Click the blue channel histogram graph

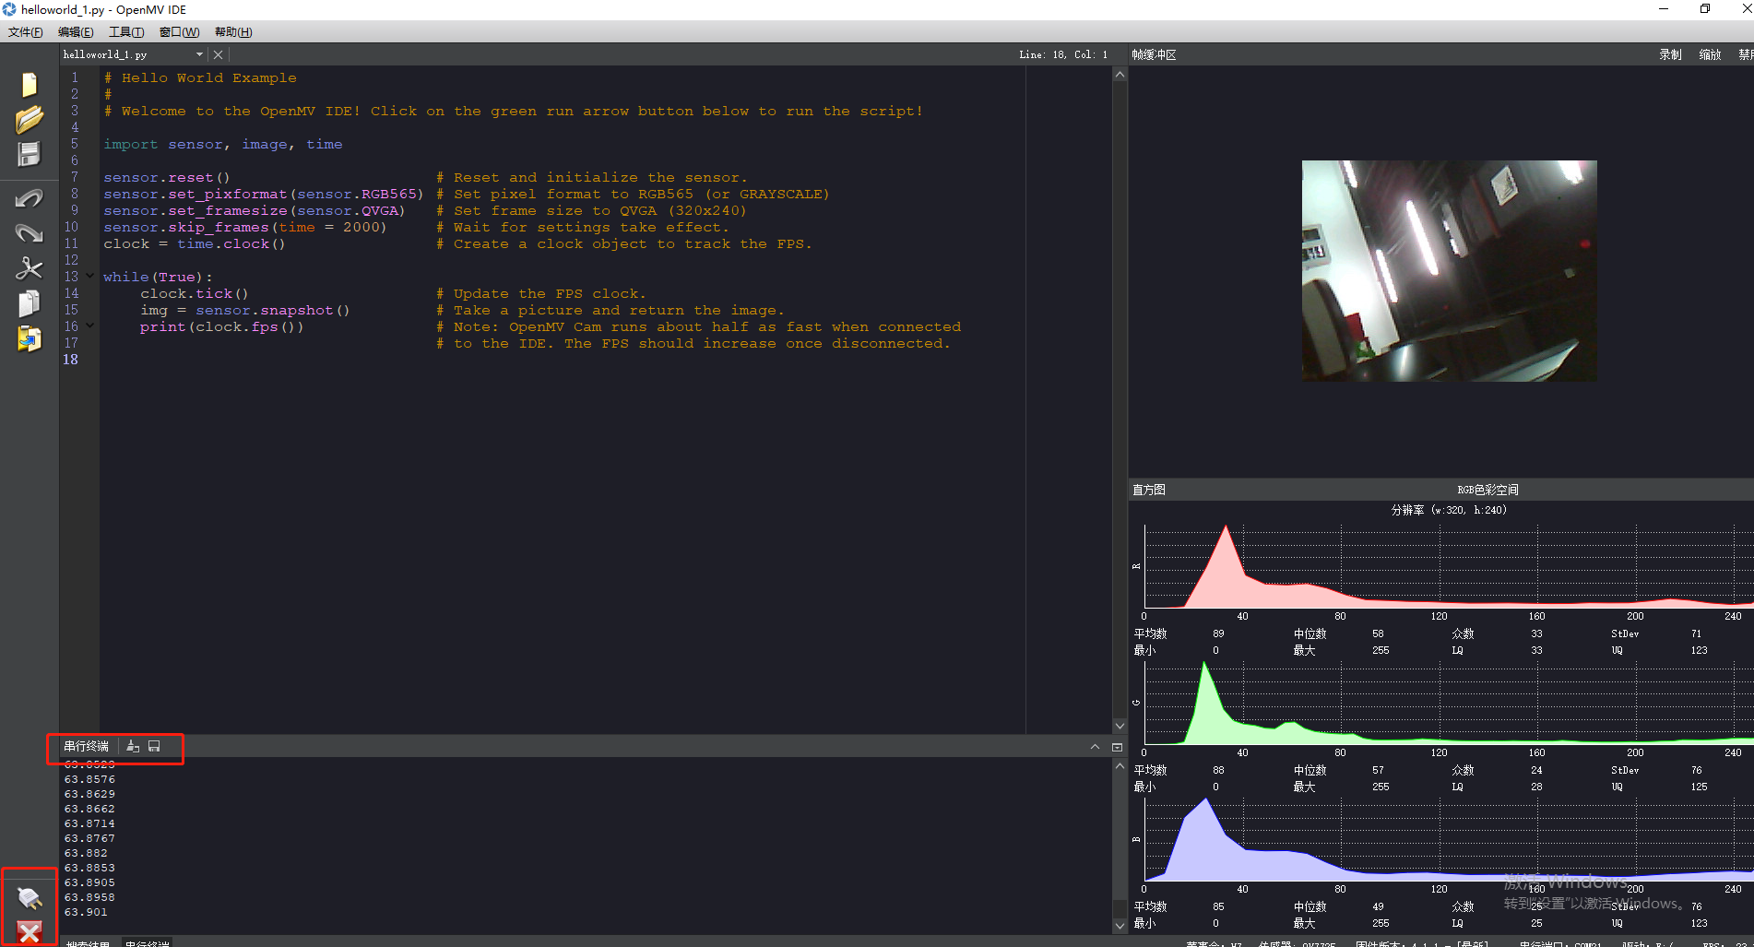1449,839
